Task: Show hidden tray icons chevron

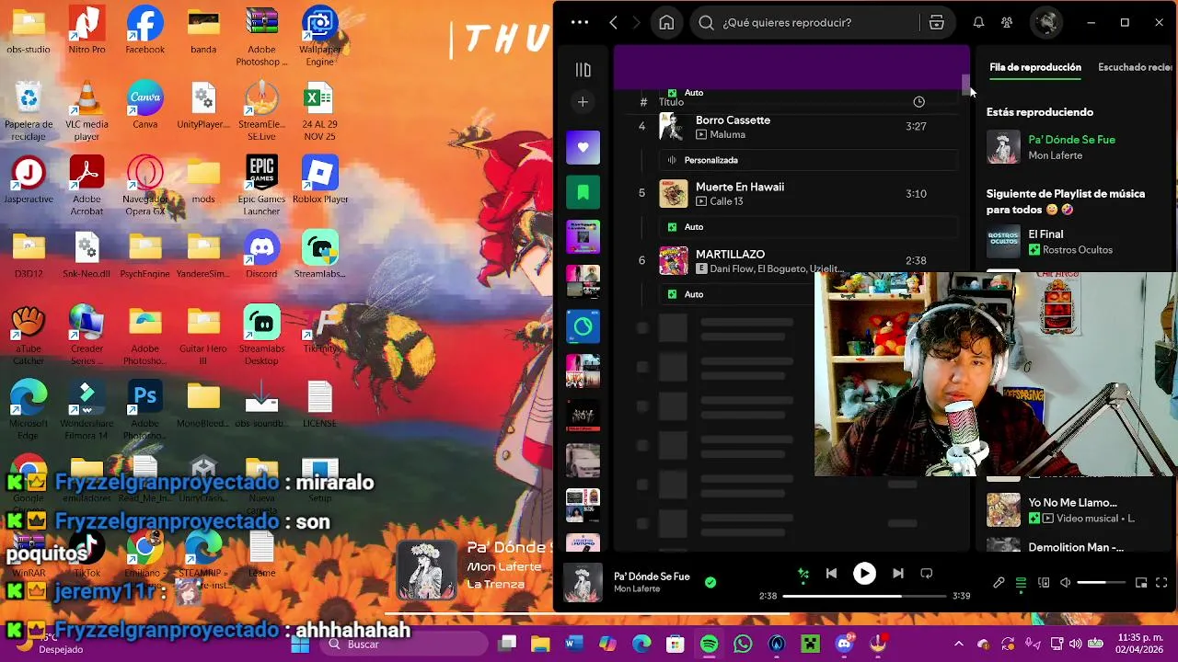Action: click(x=958, y=645)
